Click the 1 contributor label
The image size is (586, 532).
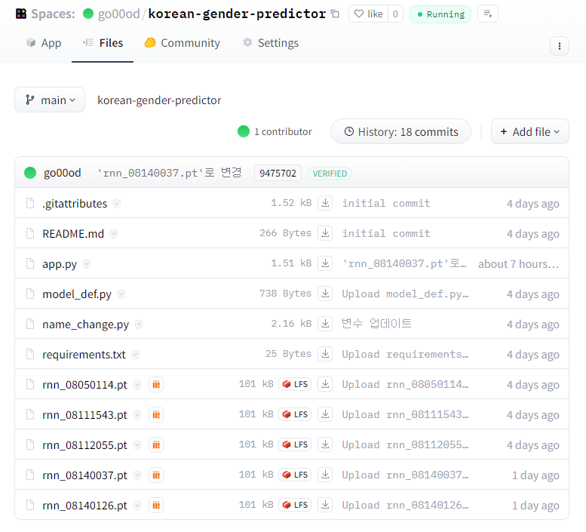(283, 131)
